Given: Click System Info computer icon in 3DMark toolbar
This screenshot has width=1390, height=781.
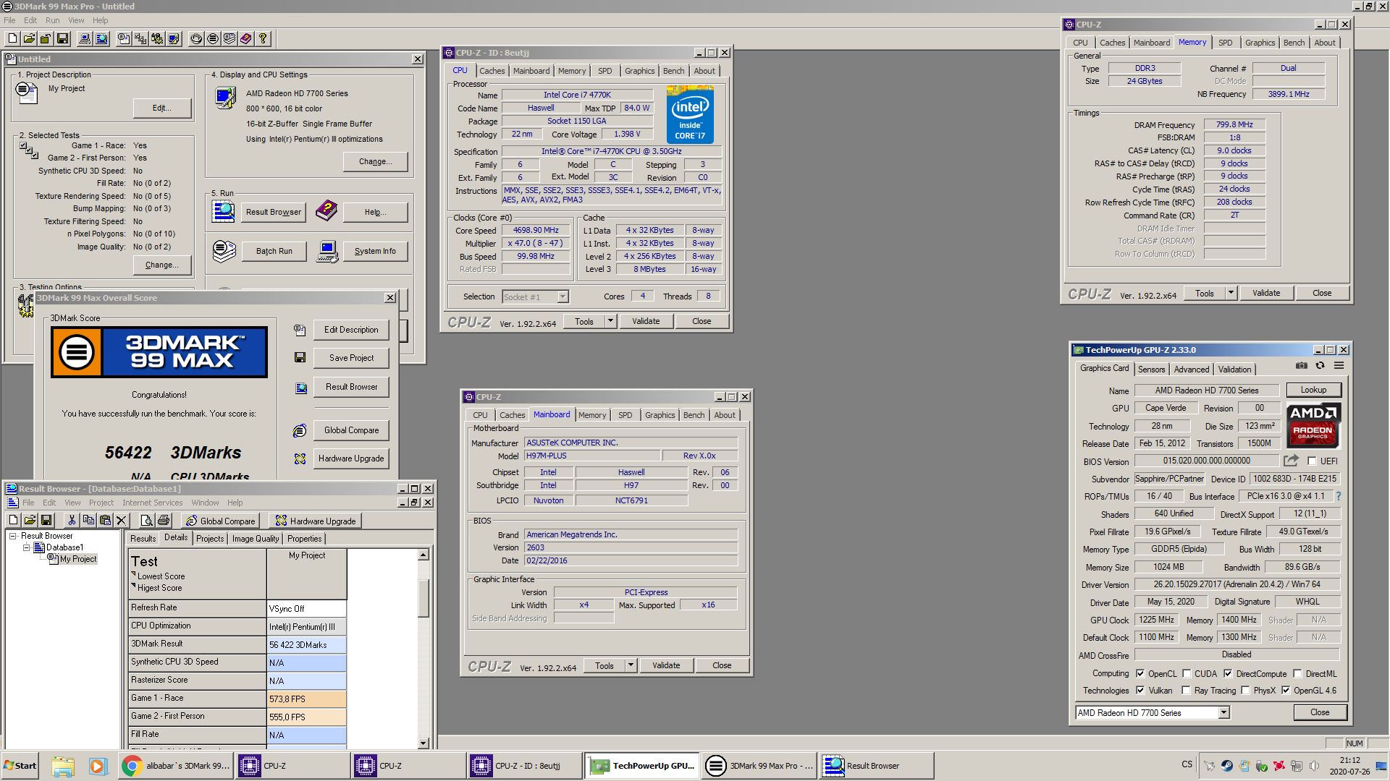Looking at the screenshot, I should pos(85,38).
